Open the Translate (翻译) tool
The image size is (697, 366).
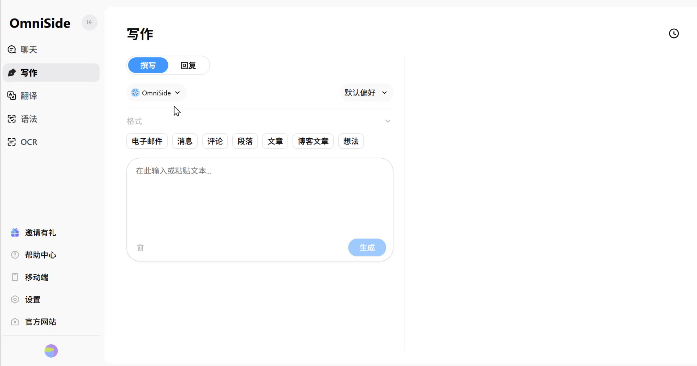pos(29,96)
